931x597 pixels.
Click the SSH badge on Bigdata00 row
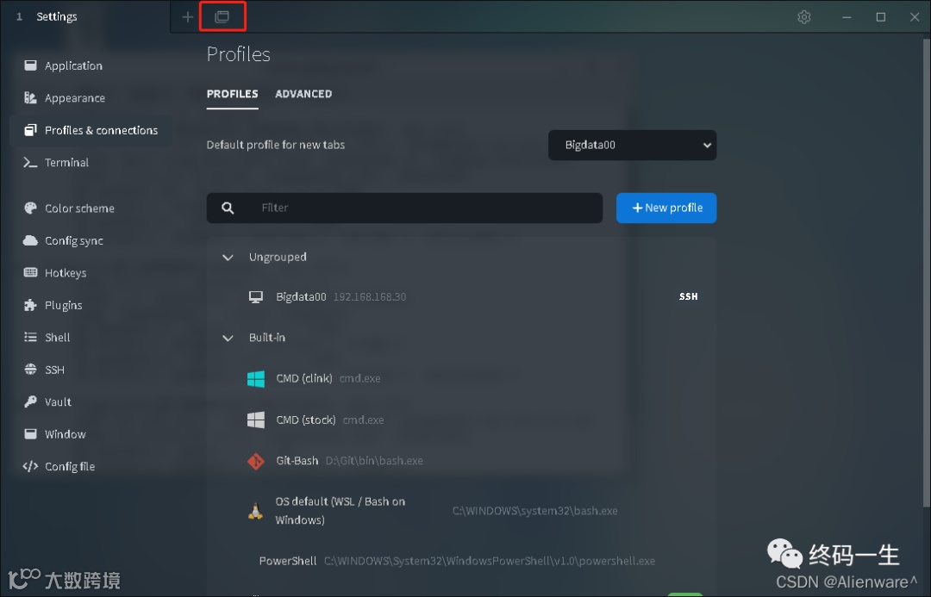tap(688, 296)
